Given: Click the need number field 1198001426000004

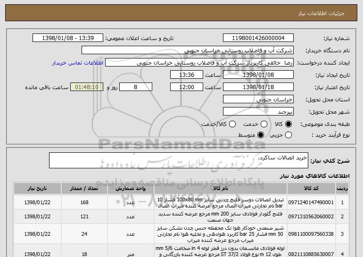Looking at the screenshot, I should coord(258,38).
